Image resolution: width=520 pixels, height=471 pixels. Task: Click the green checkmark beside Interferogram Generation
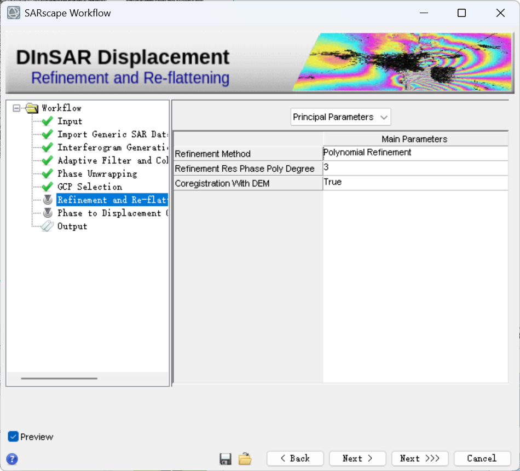pos(48,147)
